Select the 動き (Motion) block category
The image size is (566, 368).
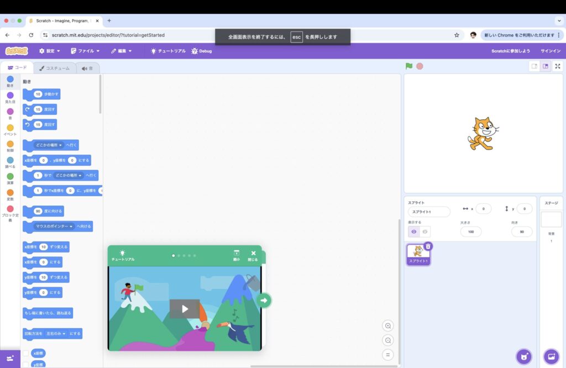10,82
